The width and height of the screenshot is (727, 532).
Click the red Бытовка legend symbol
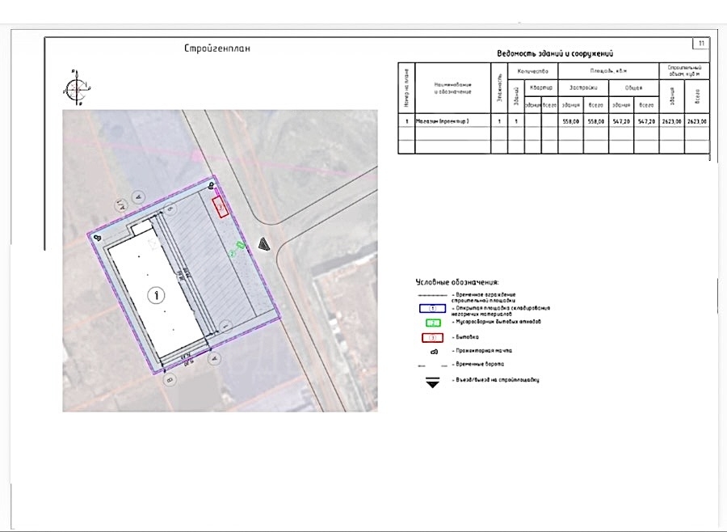coord(432,336)
